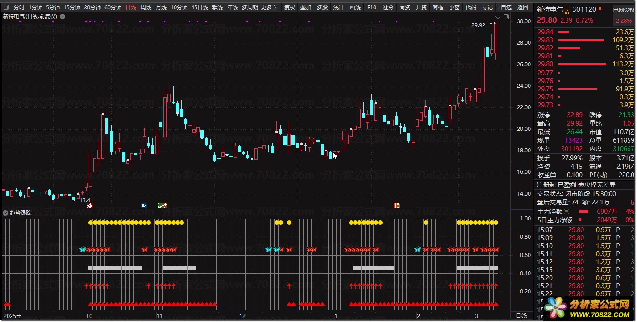The height and width of the screenshot is (322, 637).
Task: Click the 预 event marker
Action: click(397, 205)
